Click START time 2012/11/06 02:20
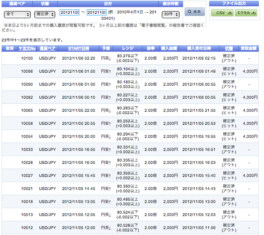Screen dimensions: 264x235 (x=79, y=58)
